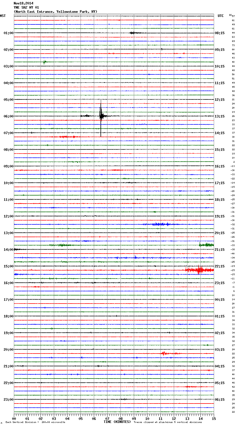Click the DC column header at top right

(x=230, y=15)
